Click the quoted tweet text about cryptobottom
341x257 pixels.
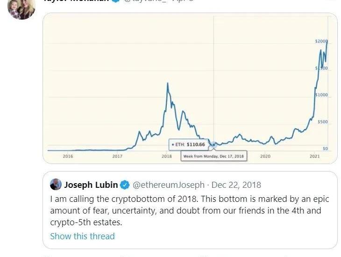(189, 210)
